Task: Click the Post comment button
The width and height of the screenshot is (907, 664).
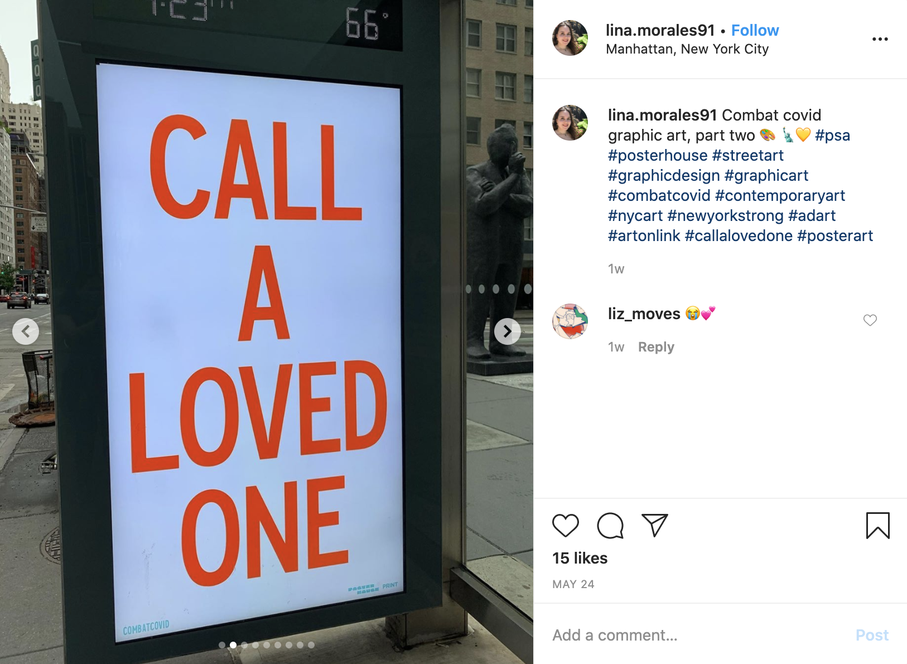Action: (x=872, y=635)
